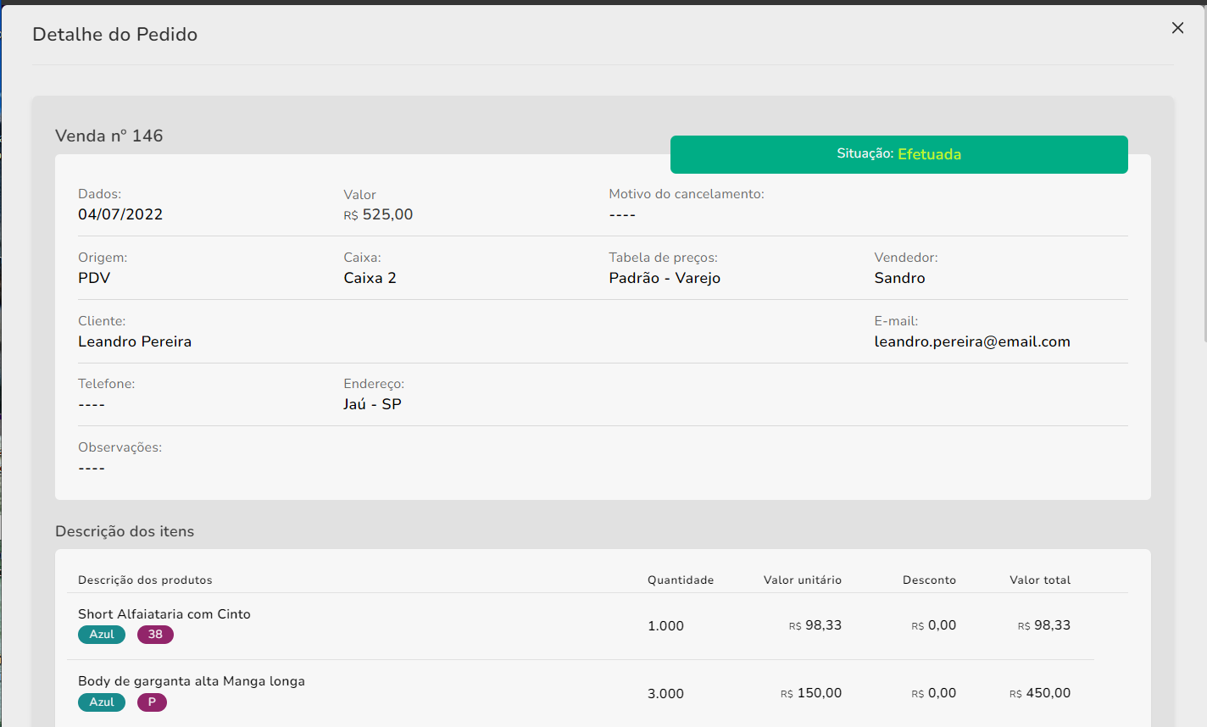
Task: Click the Desconto column header
Action: pyautogui.click(x=929, y=580)
